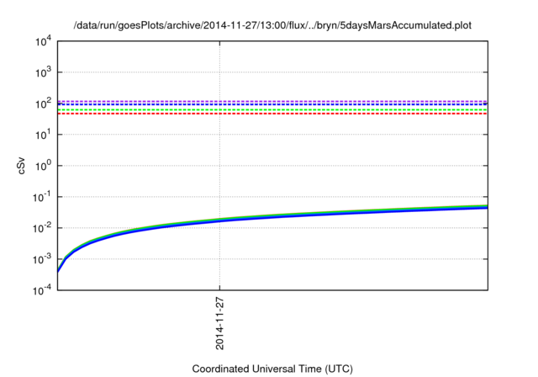Click the 10^0 y-axis tick label
Viewport: 538px width, 377px height.
pos(44,166)
